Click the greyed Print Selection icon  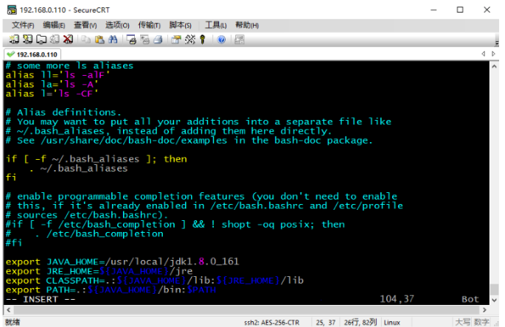point(144,40)
